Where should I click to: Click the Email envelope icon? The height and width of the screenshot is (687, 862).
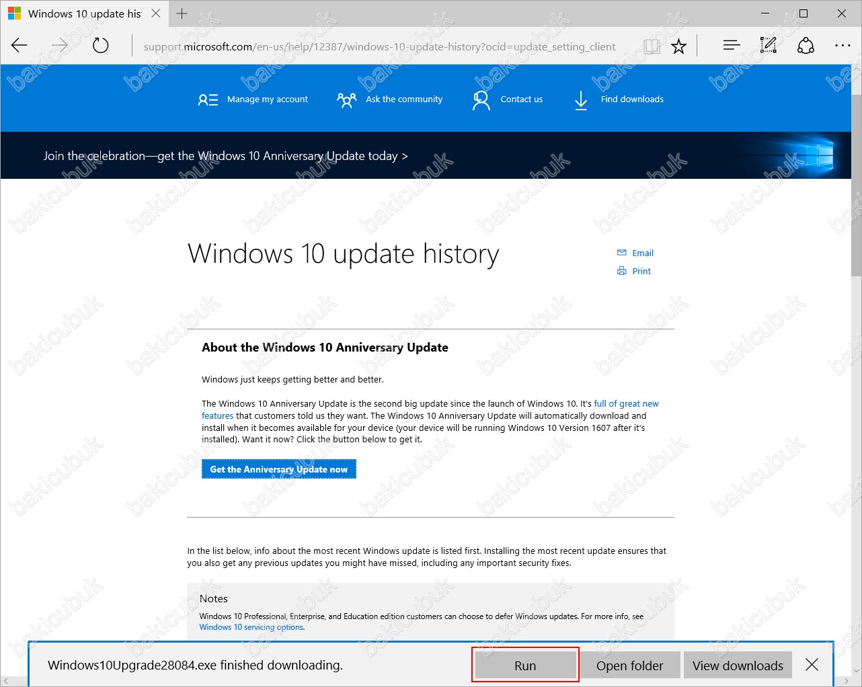(621, 253)
